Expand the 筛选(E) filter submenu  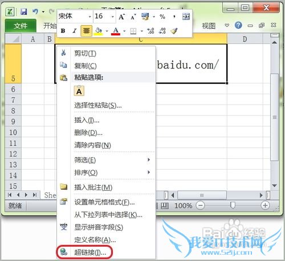pyautogui.click(x=107, y=160)
